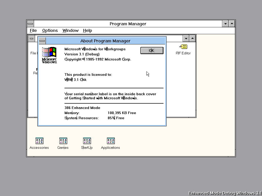Click the 'System Resources:' label
This screenshot has width=262, height=196.
click(x=82, y=118)
